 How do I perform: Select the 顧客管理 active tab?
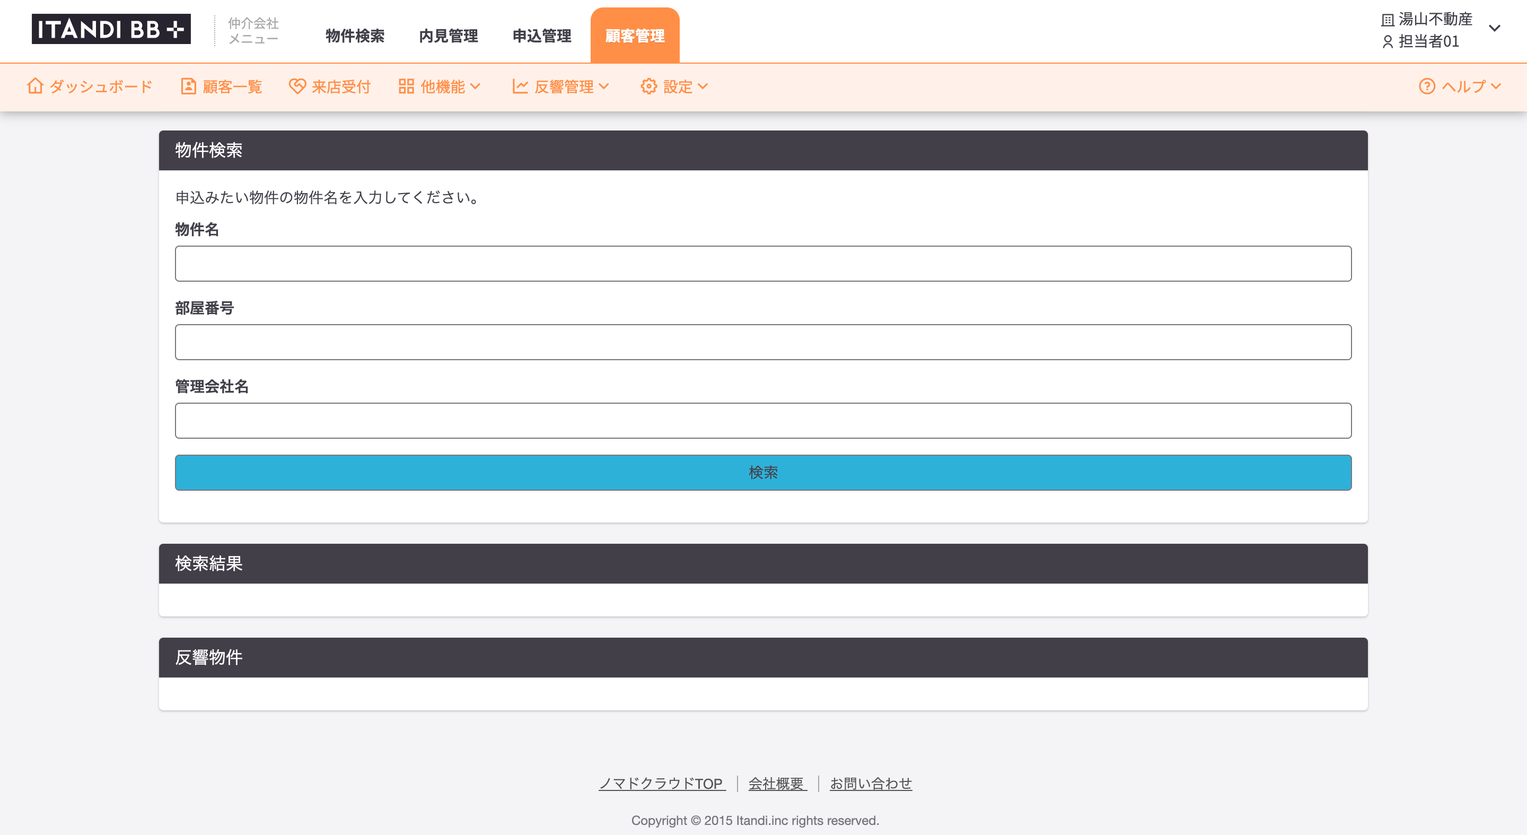pos(635,36)
